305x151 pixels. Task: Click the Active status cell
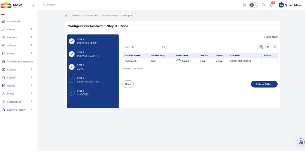pyautogui.click(x=219, y=61)
